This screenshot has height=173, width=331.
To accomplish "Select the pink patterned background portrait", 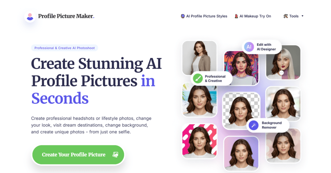I will click(199, 141).
